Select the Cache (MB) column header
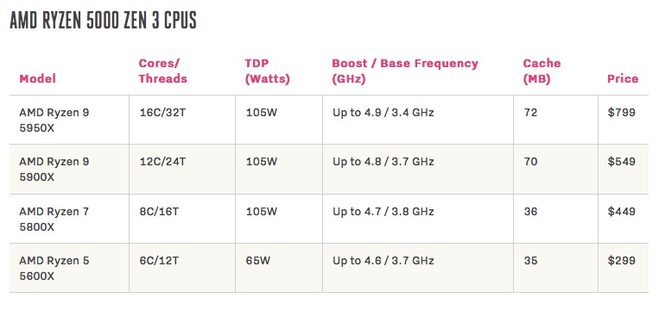 point(542,71)
